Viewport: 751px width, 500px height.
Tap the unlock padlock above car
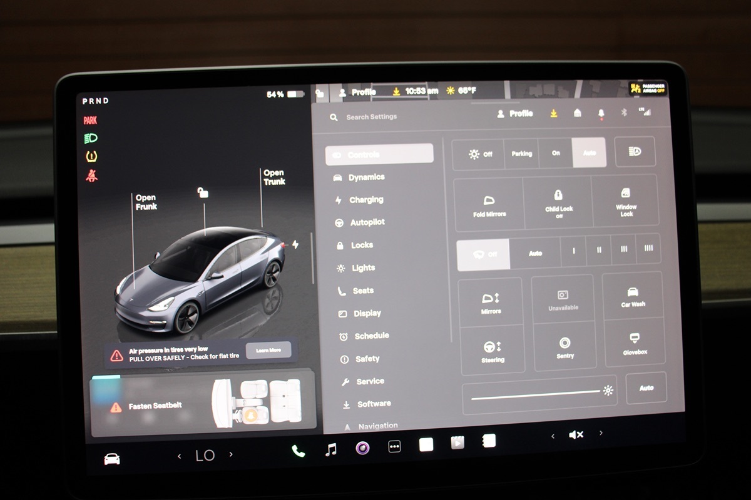tap(203, 192)
